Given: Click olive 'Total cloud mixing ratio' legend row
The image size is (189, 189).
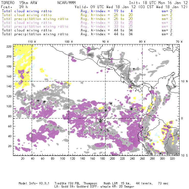Looking at the screenshot, I should coord(27,15).
